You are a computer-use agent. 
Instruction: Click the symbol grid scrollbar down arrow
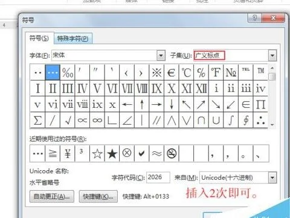[x=272, y=125]
